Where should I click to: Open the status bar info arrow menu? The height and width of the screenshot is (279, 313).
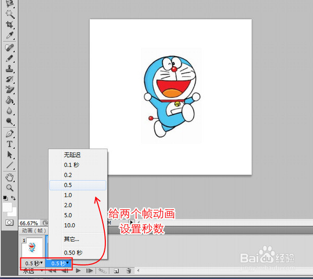click(131, 222)
